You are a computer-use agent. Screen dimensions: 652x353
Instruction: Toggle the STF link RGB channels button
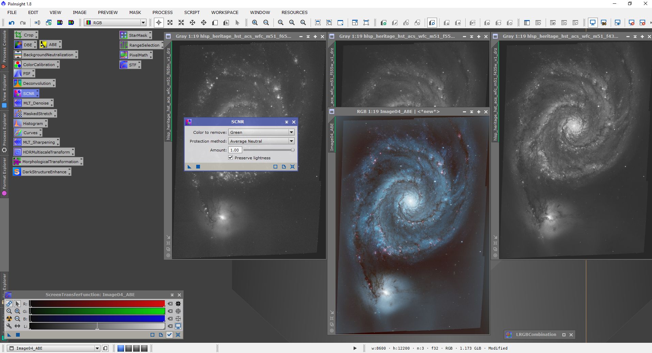tap(9, 304)
